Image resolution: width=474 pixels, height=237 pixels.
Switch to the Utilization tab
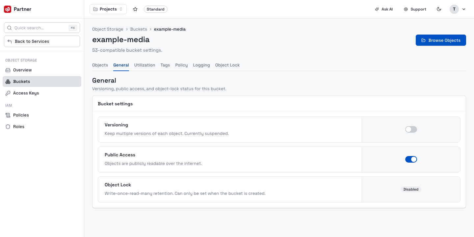pos(145,65)
